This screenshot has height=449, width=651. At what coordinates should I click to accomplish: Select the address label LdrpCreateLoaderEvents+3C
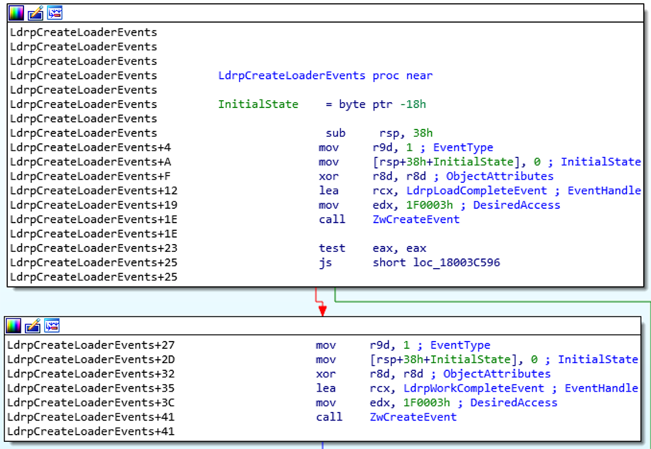pyautogui.click(x=91, y=403)
